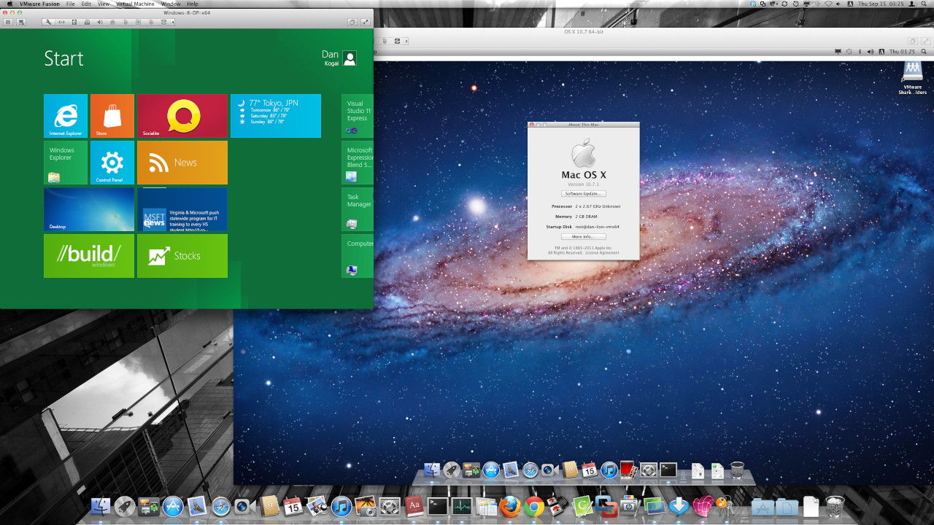Open the Internet Explorer tile
Screen dimensions: 934x525
(66, 115)
